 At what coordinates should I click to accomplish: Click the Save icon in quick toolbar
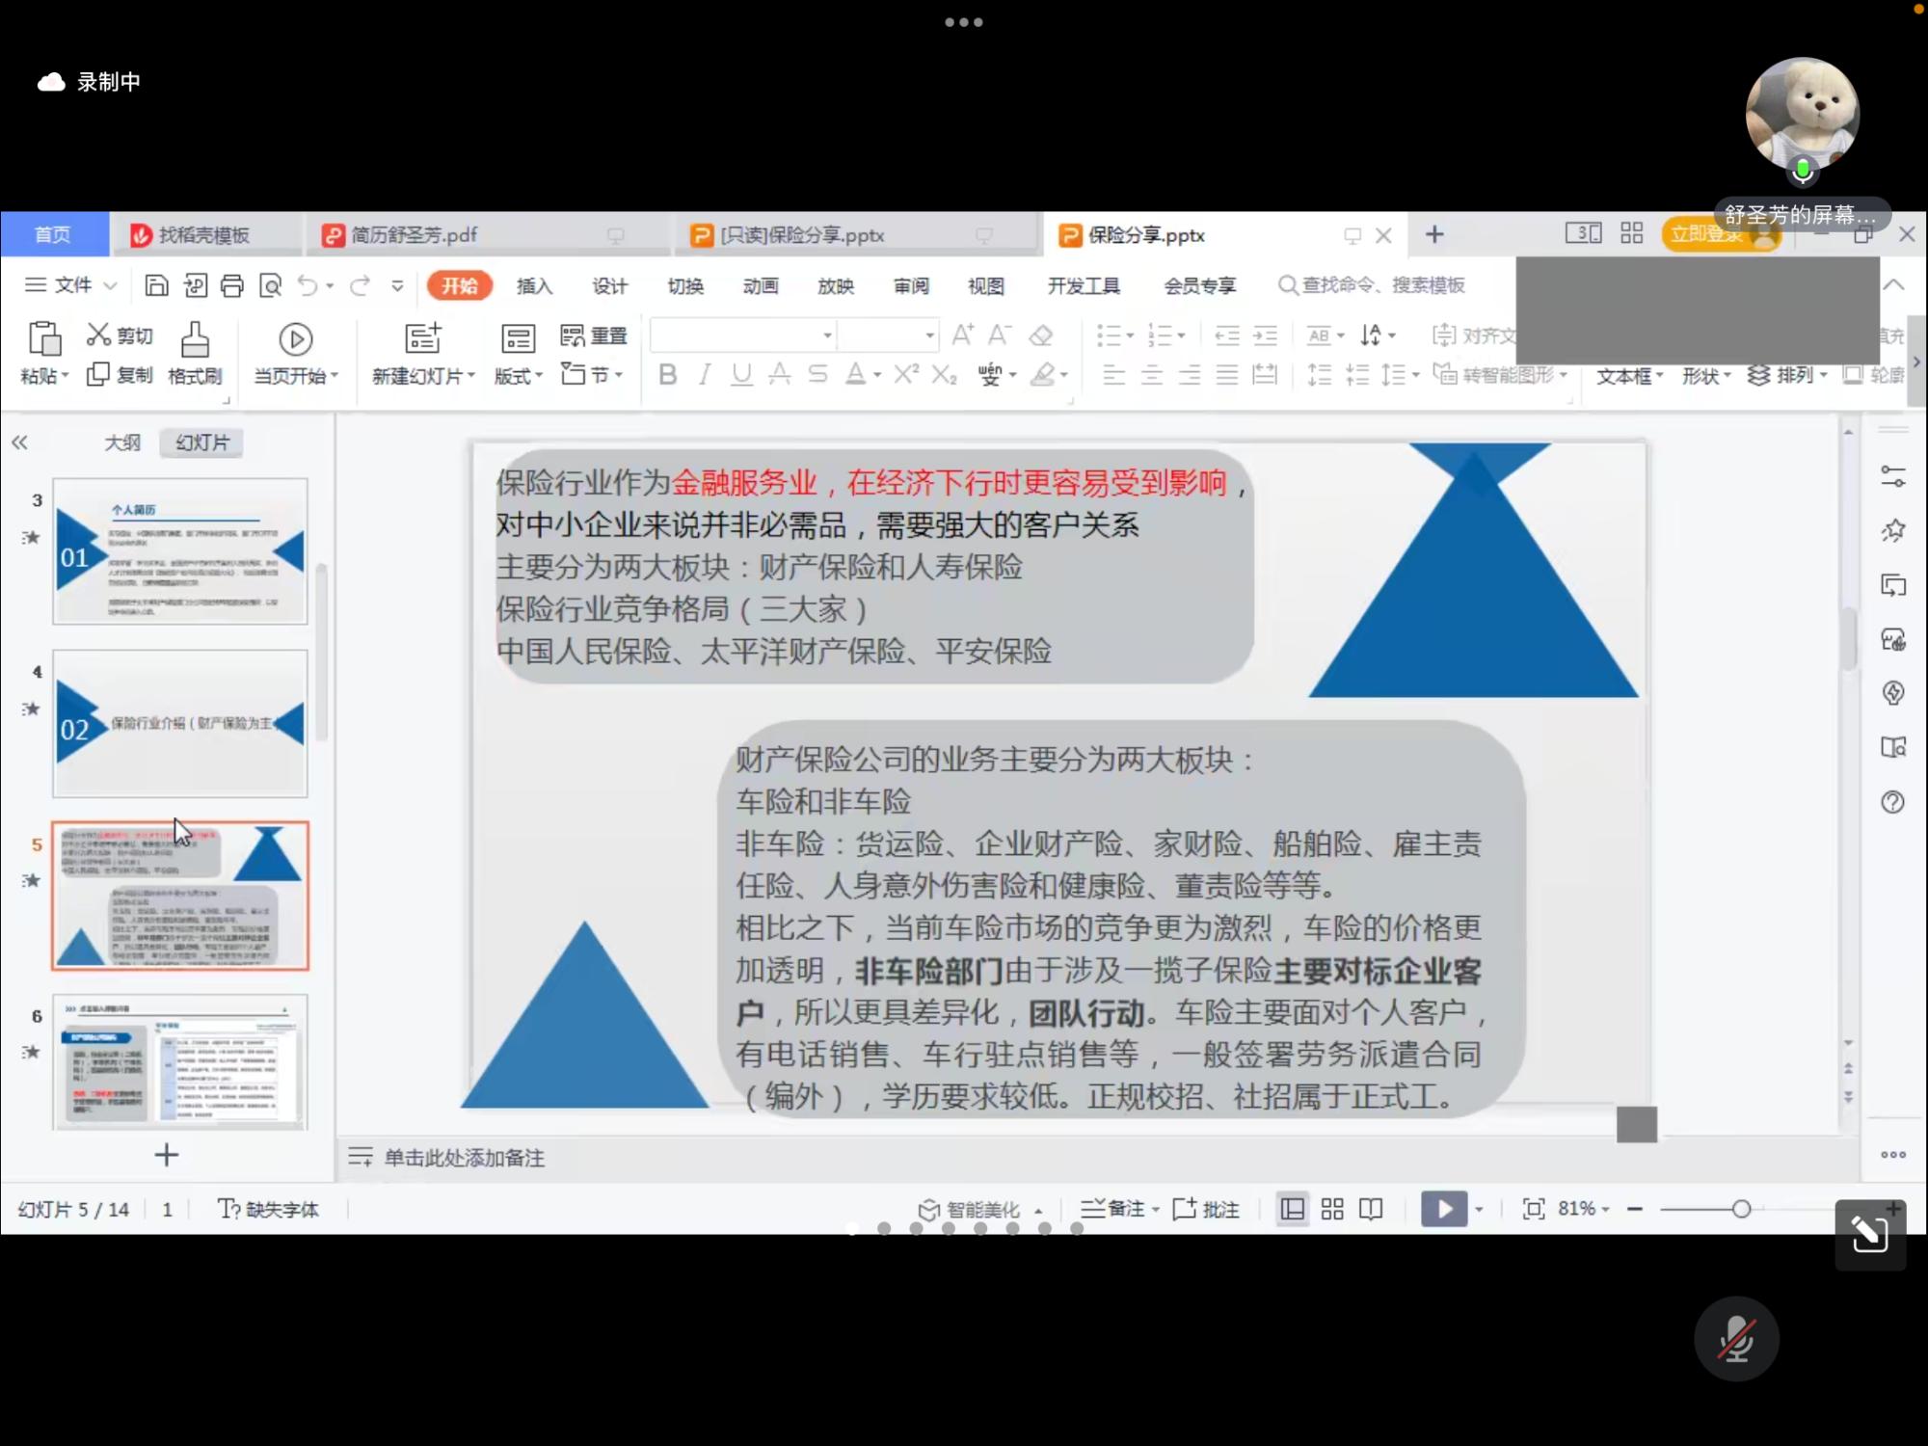156,285
